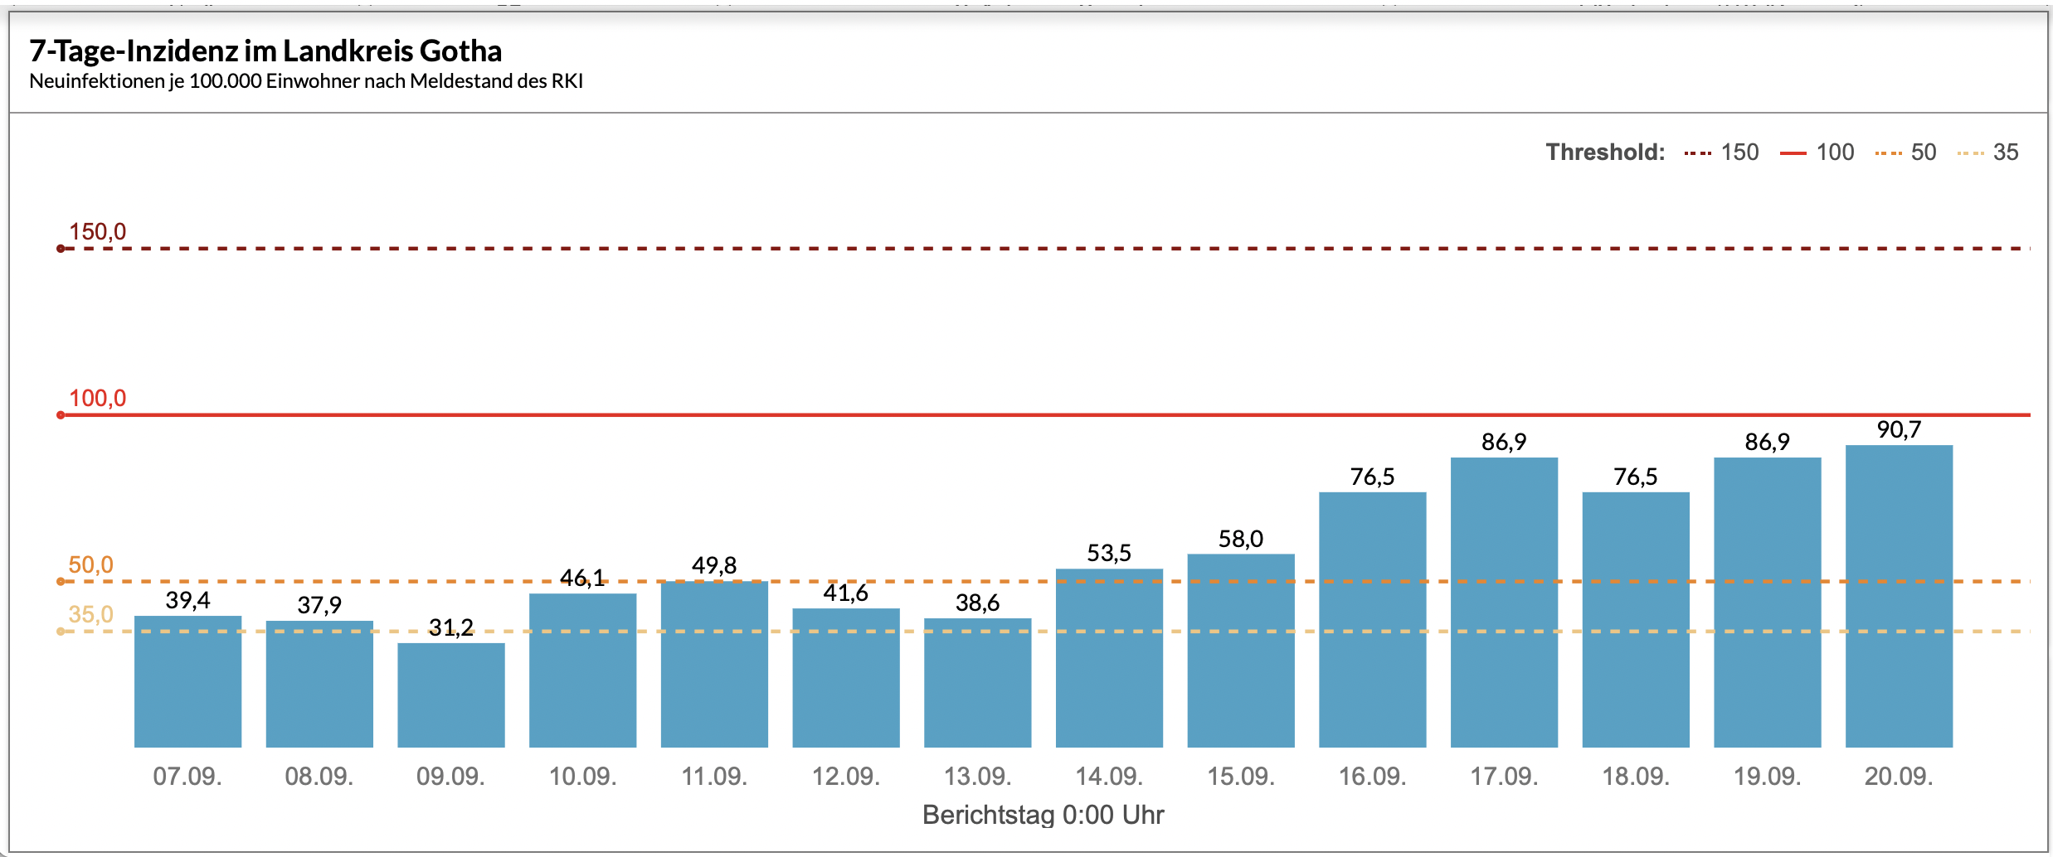
Task: Select the 53,5 value label
Action: point(1109,553)
